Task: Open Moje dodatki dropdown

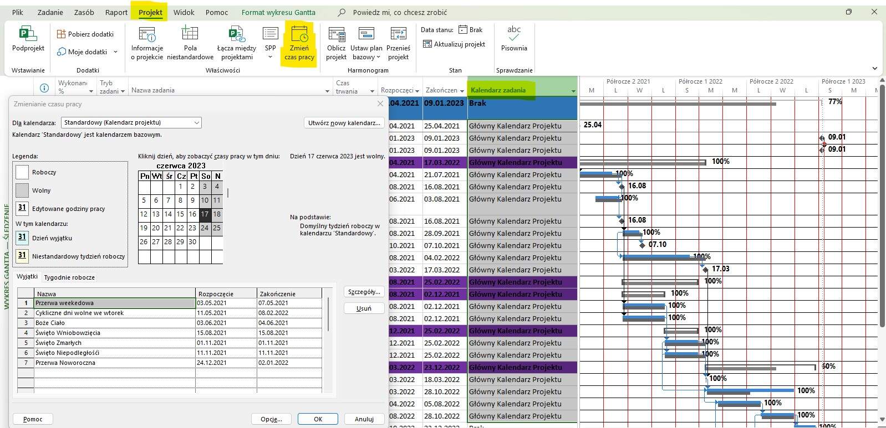Action: click(115, 52)
